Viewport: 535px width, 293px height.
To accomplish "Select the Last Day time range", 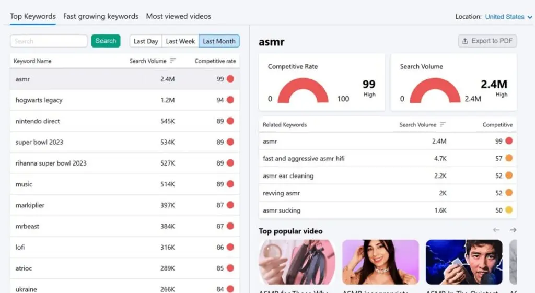I will point(146,41).
